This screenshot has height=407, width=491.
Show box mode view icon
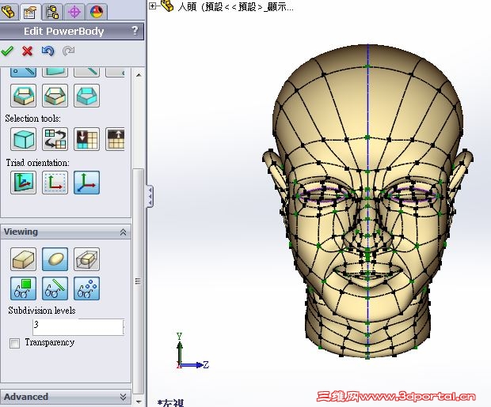tap(23, 259)
